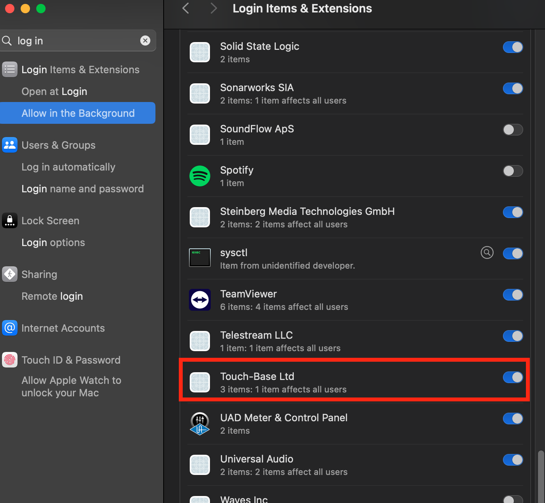Open Internet Accounts settings

tap(78, 328)
